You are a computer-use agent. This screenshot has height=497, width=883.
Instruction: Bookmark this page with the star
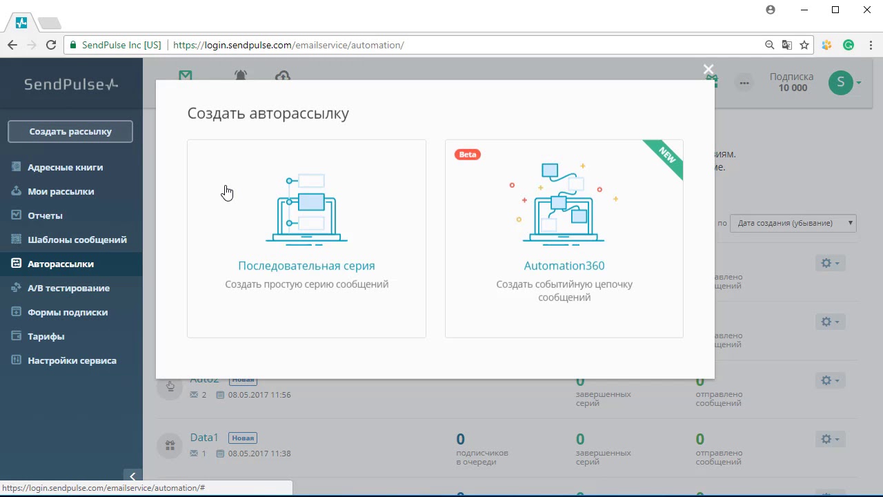click(x=804, y=45)
